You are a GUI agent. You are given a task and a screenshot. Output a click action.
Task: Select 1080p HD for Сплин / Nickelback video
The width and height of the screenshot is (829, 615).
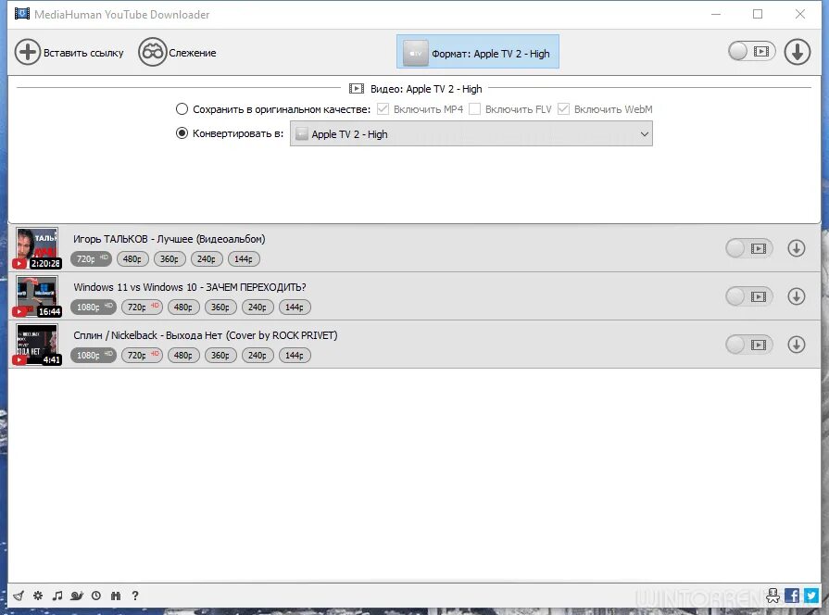94,355
